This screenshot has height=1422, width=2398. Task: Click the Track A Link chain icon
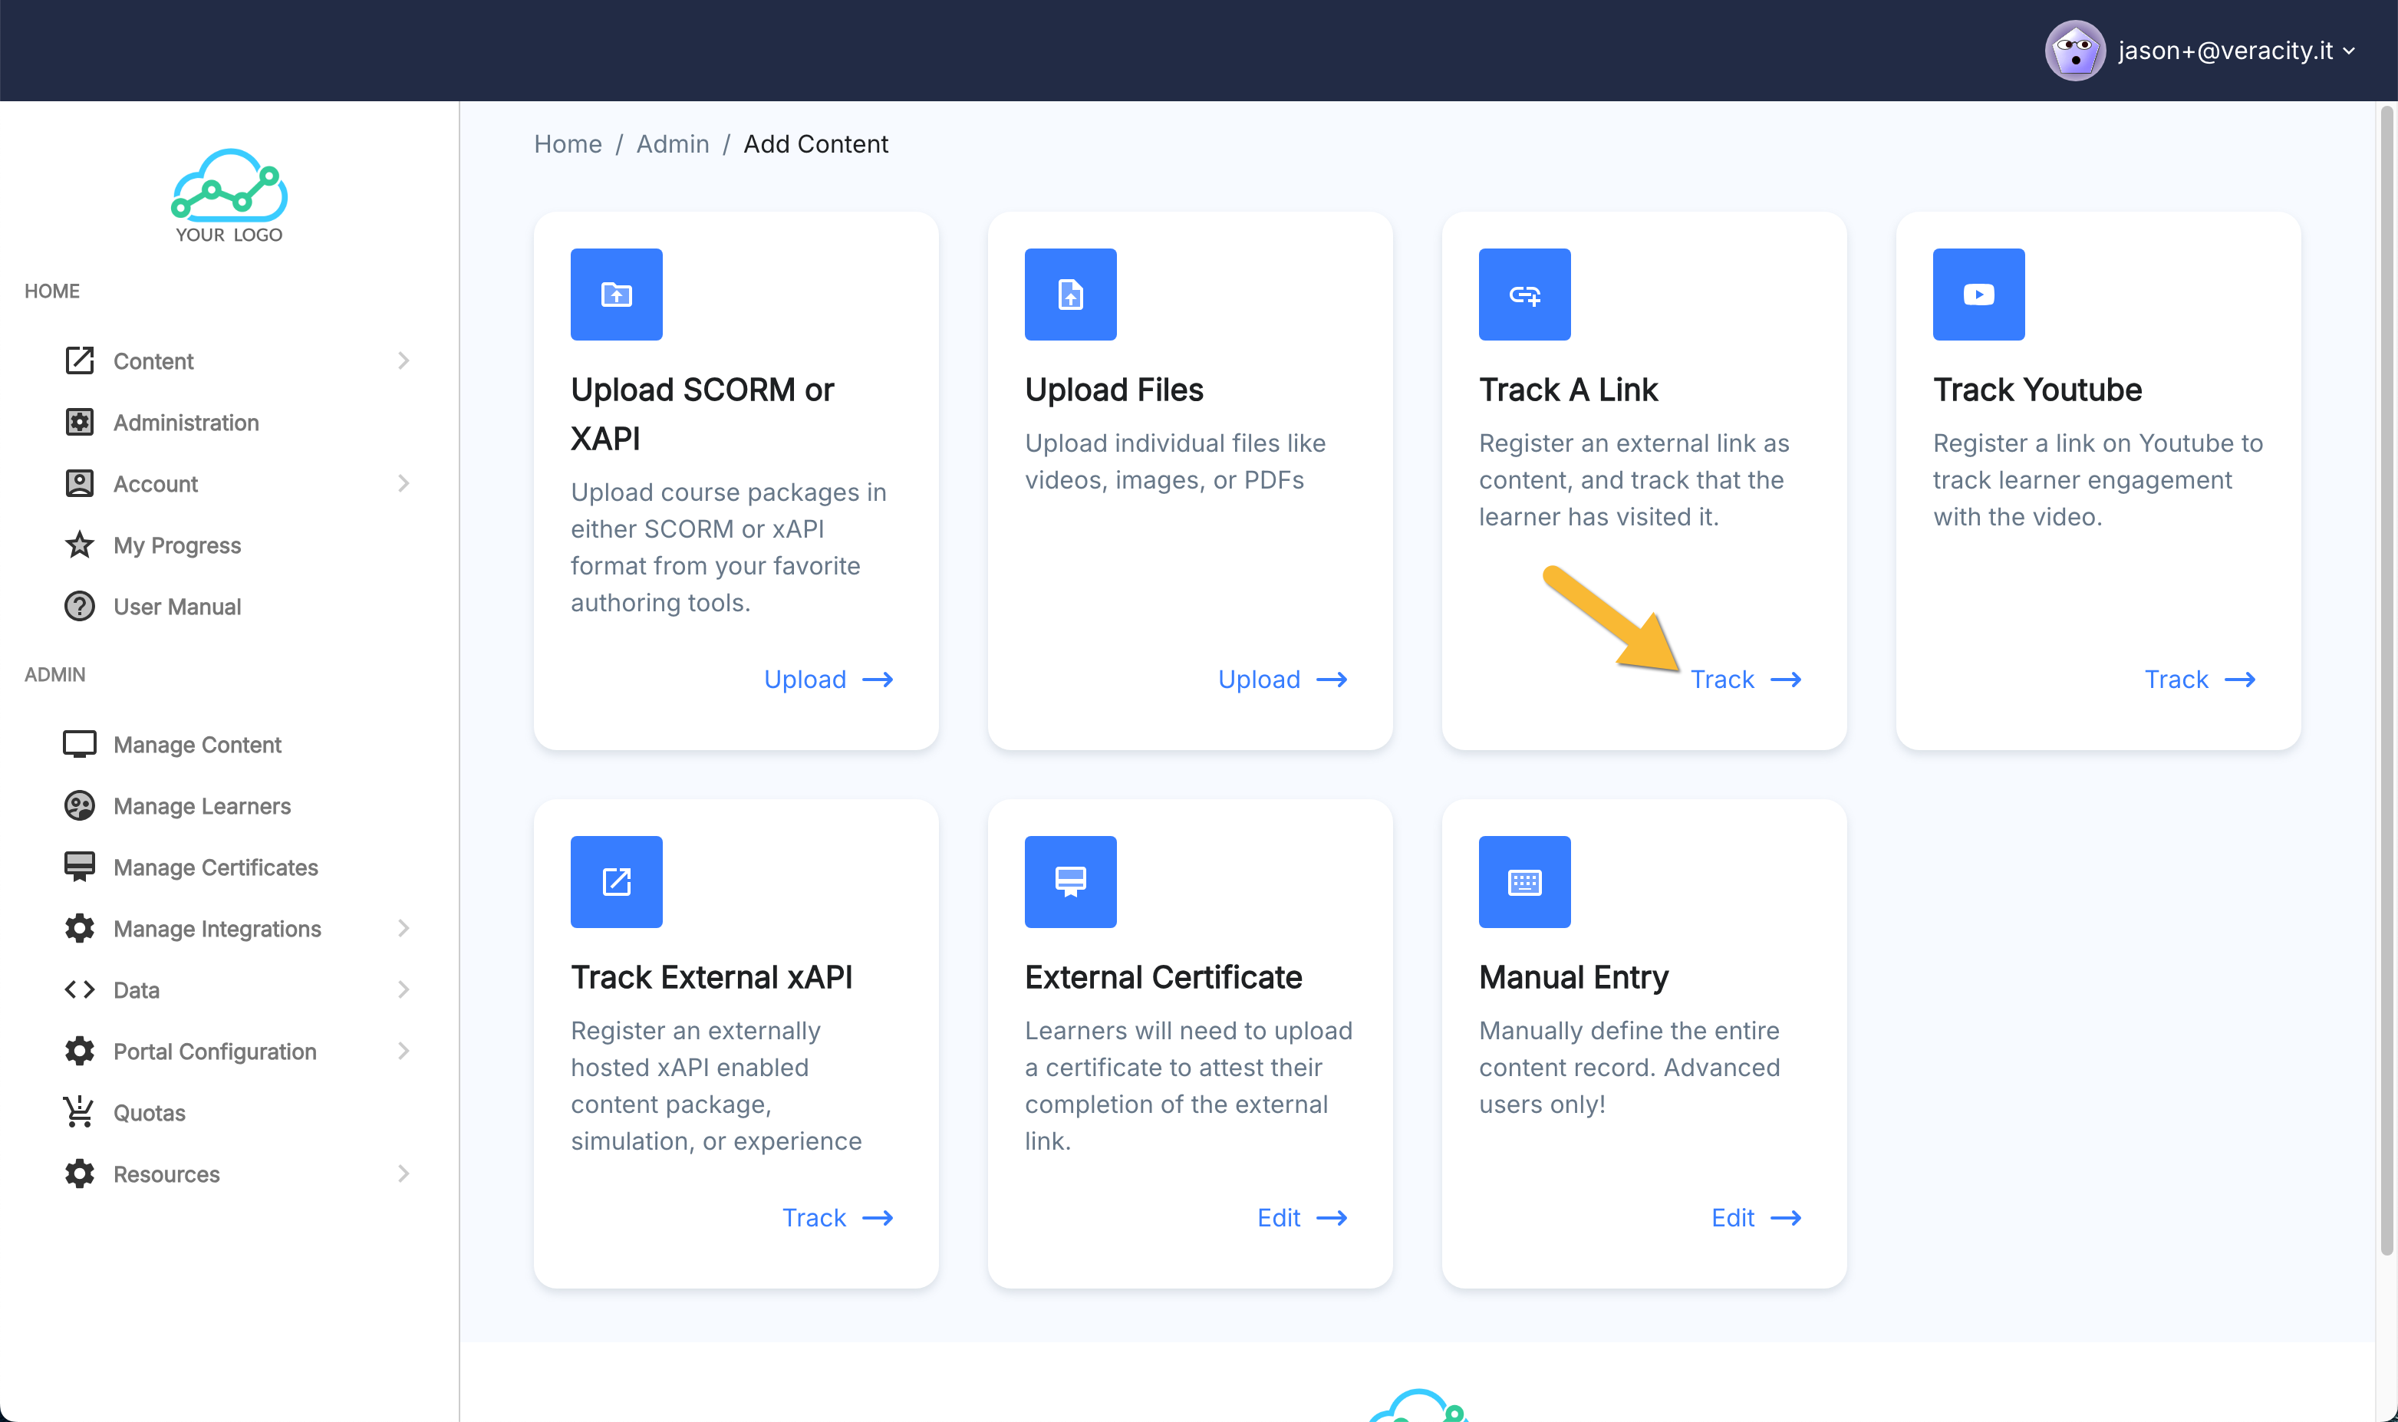(x=1524, y=295)
